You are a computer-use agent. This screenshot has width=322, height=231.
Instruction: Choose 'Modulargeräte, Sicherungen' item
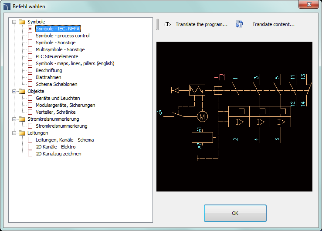pyautogui.click(x=65, y=105)
